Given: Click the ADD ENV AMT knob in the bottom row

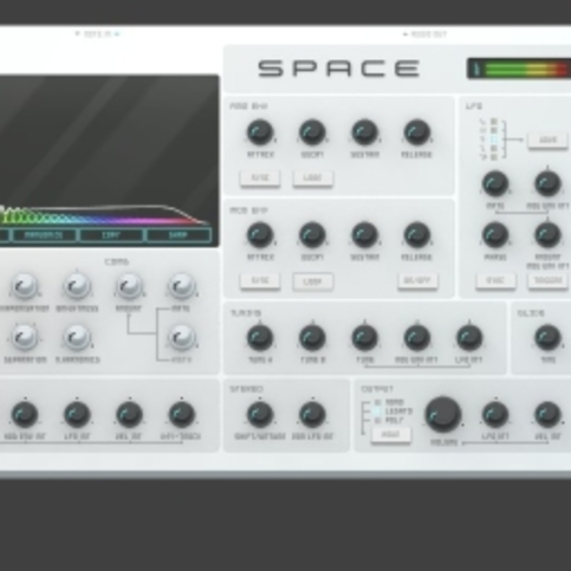Looking at the screenshot, I should [25, 414].
